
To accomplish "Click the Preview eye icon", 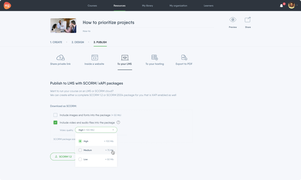I will click(233, 20).
